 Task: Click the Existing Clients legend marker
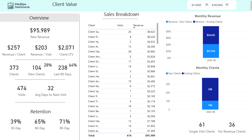pyautogui.click(x=183, y=73)
